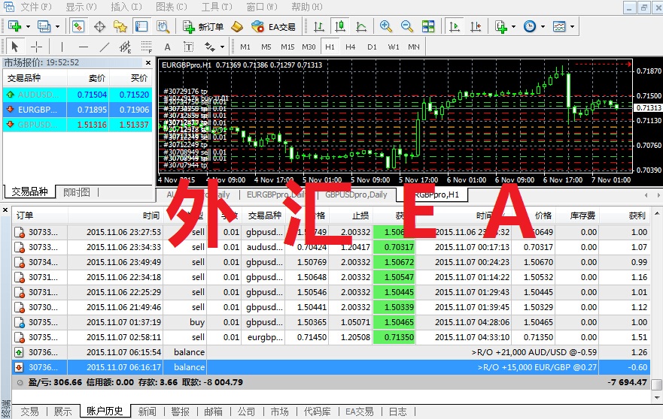Expand the new chart dropdown arrow
The height and width of the screenshot is (419, 663).
(x=28, y=26)
